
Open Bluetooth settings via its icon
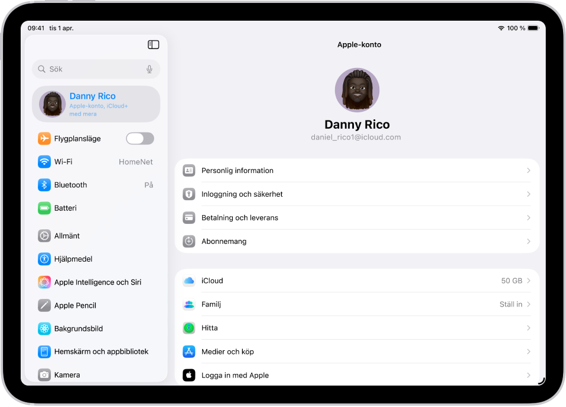pos(44,184)
